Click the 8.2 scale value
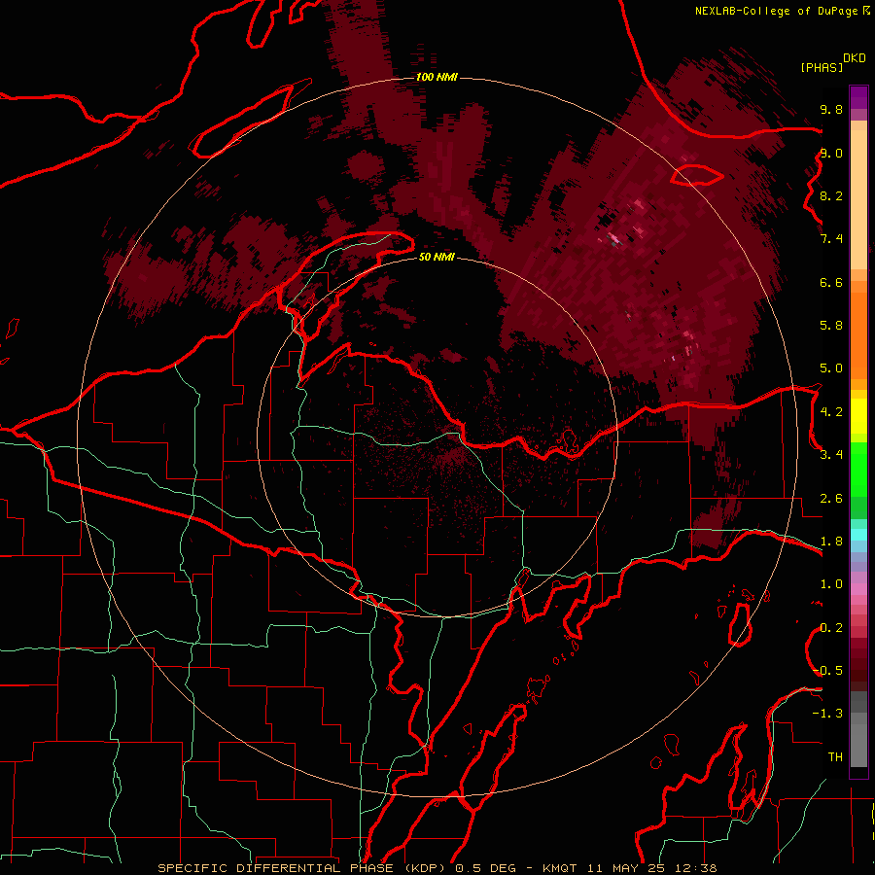The width and height of the screenshot is (875, 875). (x=831, y=195)
